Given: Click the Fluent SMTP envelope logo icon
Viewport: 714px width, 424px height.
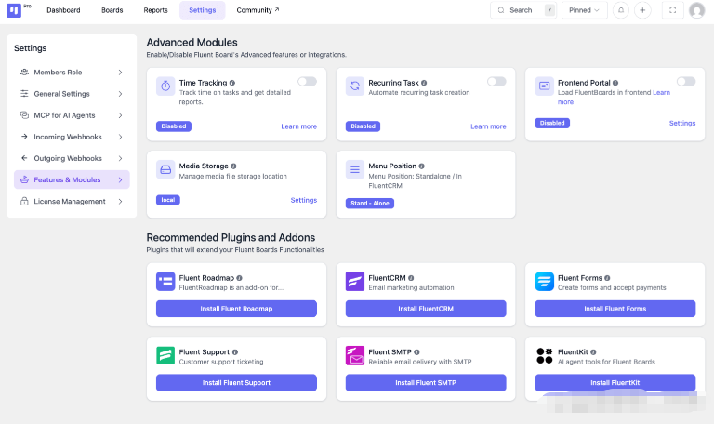Looking at the screenshot, I should click(355, 356).
